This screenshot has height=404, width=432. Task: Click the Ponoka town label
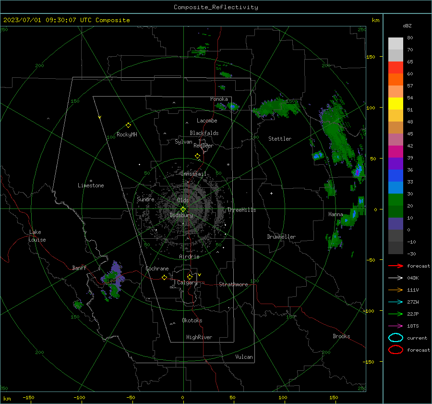click(x=219, y=99)
